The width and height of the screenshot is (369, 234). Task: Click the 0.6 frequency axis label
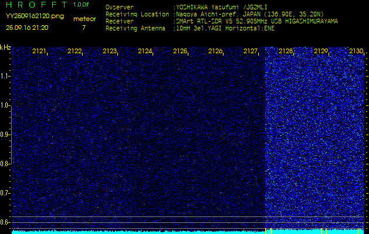(x=4, y=222)
